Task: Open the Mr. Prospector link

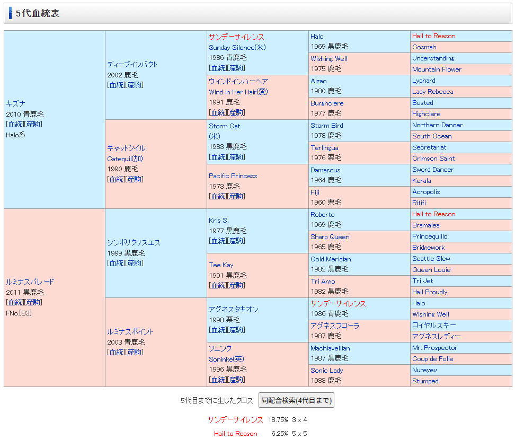Action: [435, 348]
